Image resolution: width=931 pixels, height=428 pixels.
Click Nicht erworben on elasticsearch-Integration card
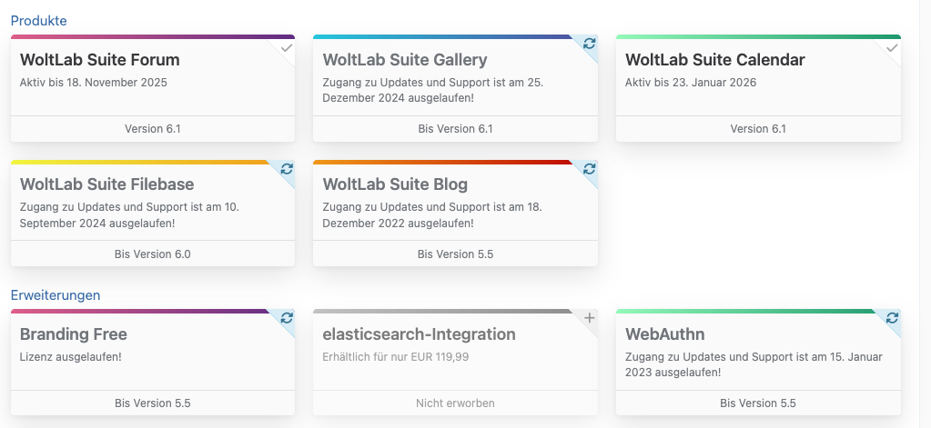tap(455, 403)
